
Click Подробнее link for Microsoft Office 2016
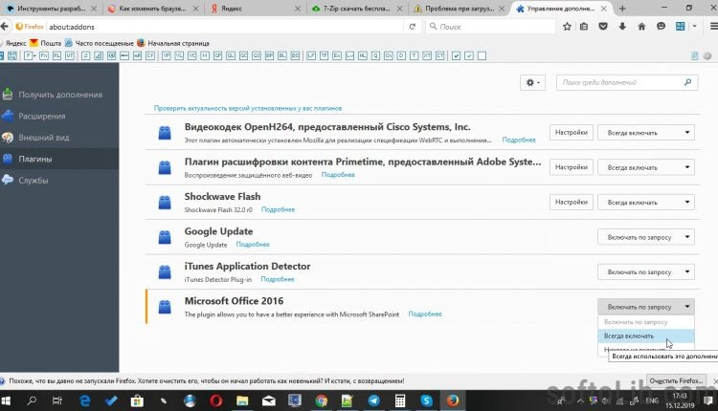click(425, 314)
